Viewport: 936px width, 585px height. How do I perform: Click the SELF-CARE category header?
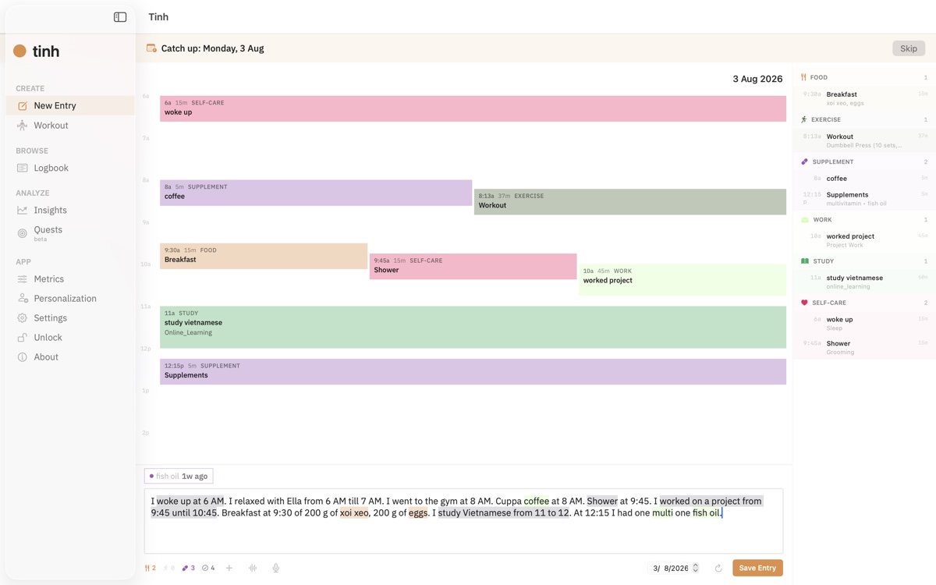coord(864,302)
